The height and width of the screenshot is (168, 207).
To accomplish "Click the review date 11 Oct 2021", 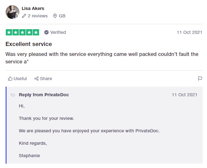I will pos(190,32).
